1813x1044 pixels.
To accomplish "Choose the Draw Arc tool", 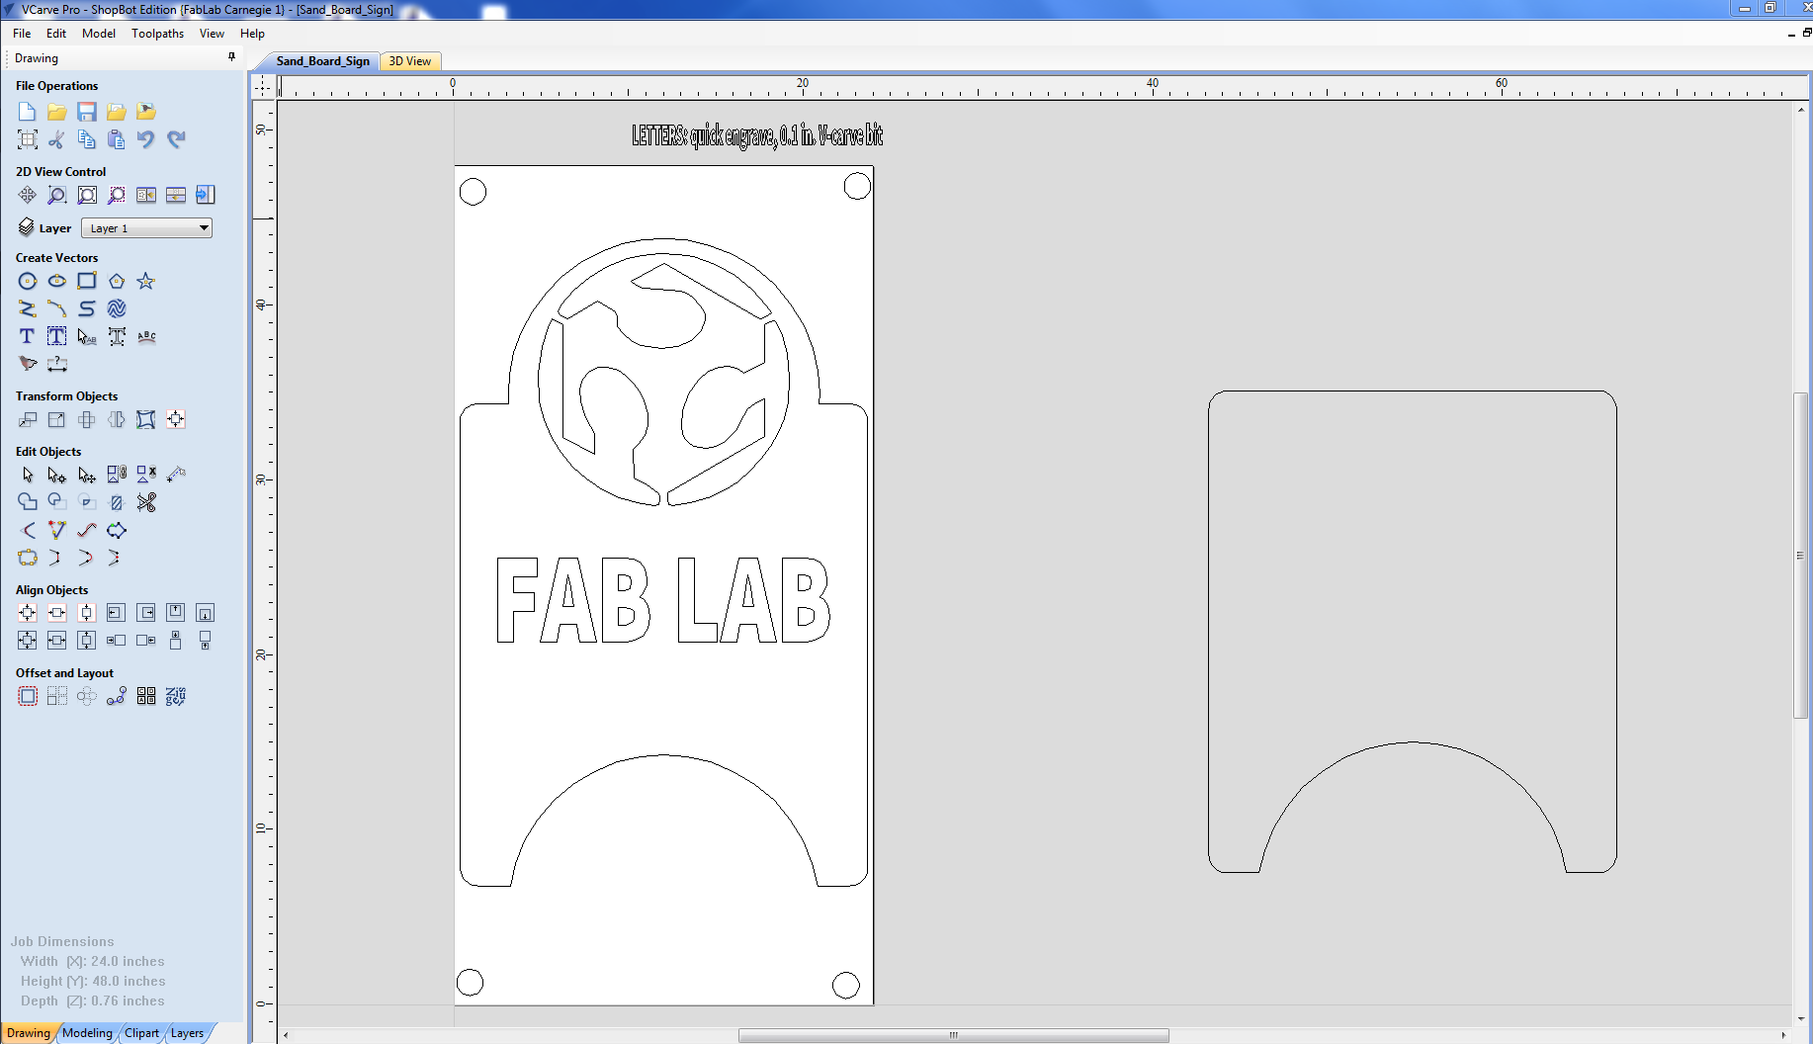I will pyautogui.click(x=57, y=308).
